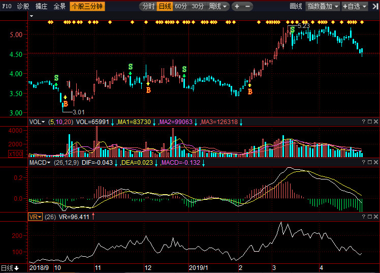Open the 周线 period dropdown
Viewport: 380px width, 273px height.
(217, 6)
